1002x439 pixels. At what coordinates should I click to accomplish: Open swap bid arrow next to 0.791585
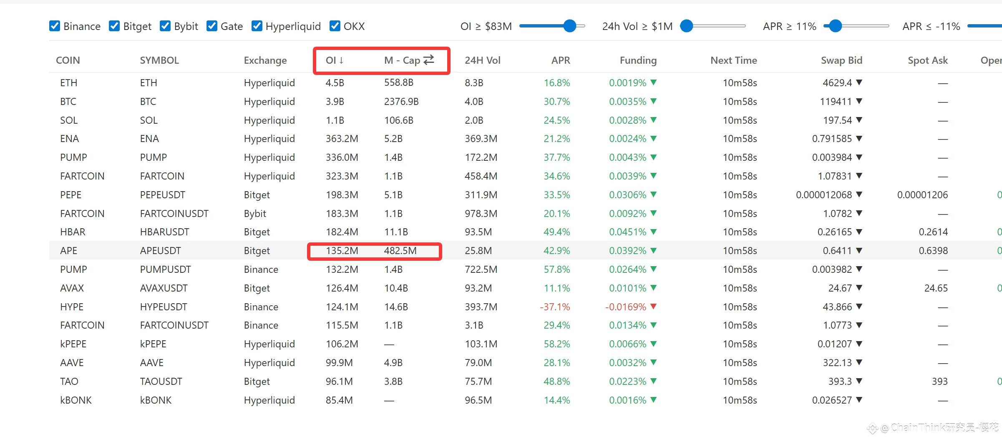859,138
